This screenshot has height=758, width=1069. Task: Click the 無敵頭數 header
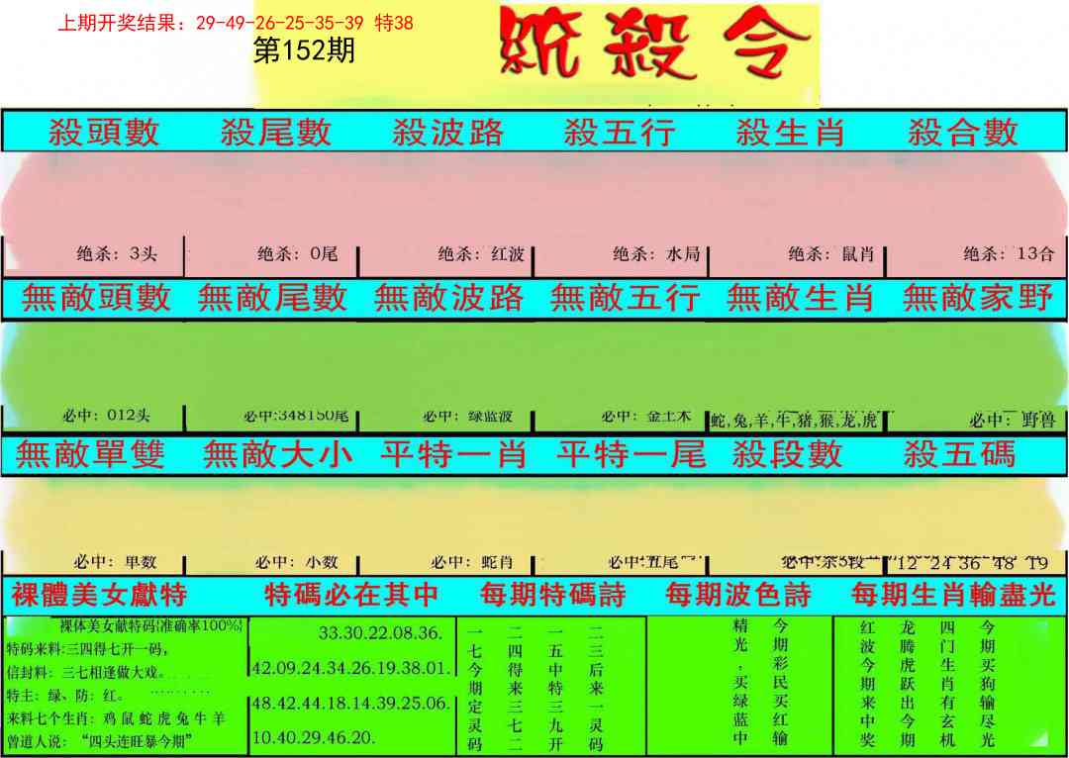[x=96, y=298]
